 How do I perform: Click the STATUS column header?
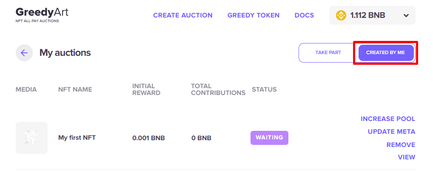point(264,89)
